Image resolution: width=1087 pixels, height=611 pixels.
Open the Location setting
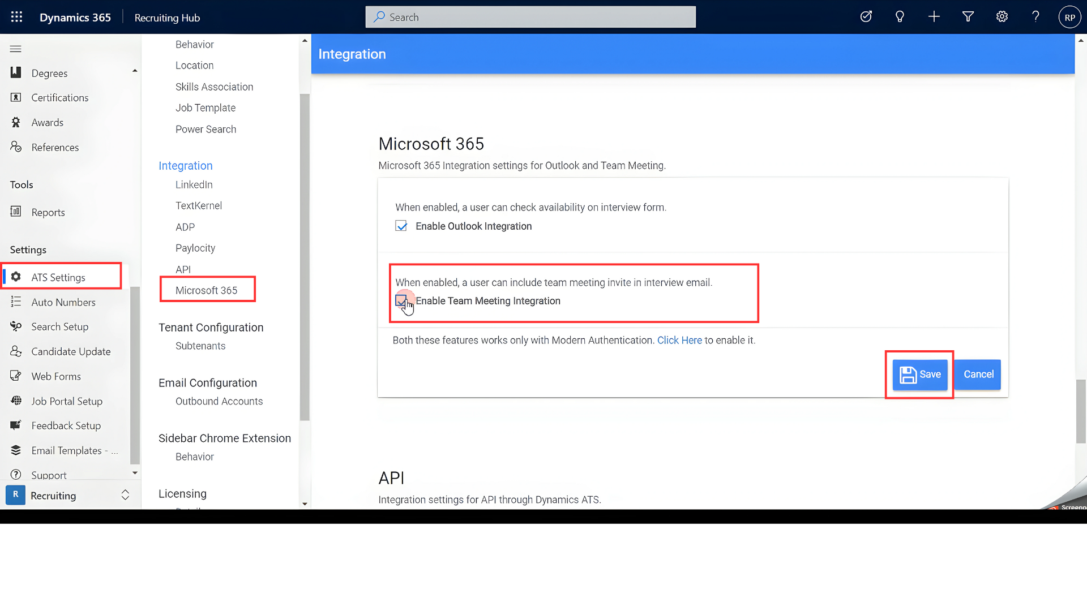click(x=194, y=66)
